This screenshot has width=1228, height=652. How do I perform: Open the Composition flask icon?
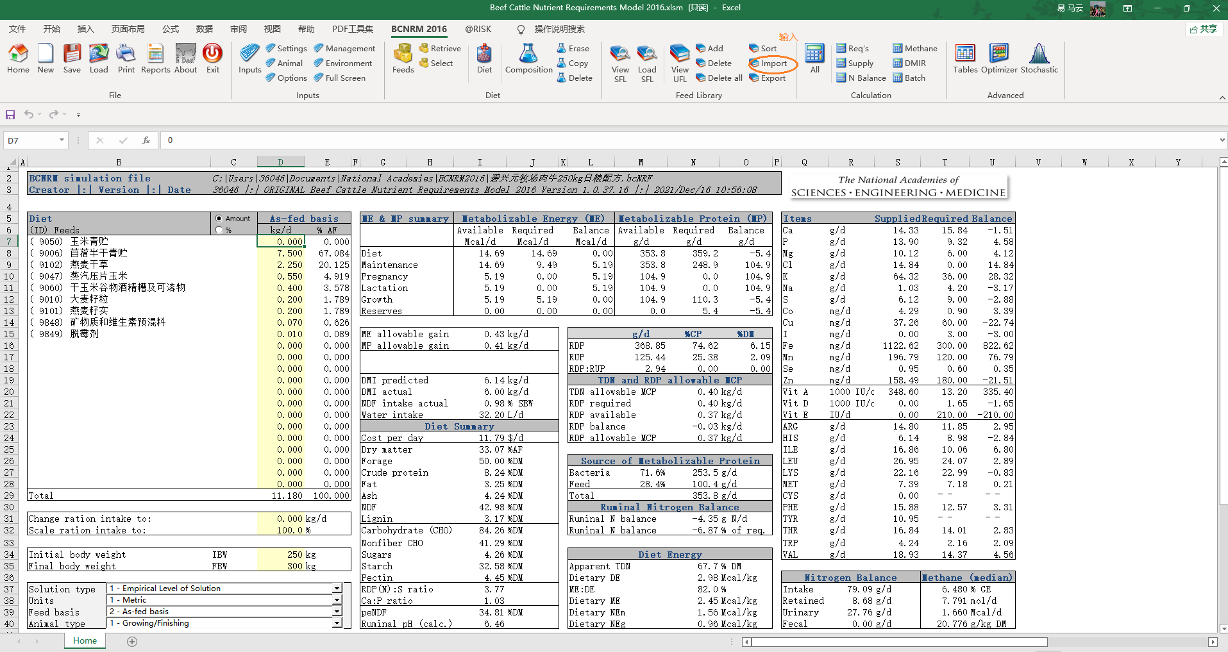tap(528, 58)
